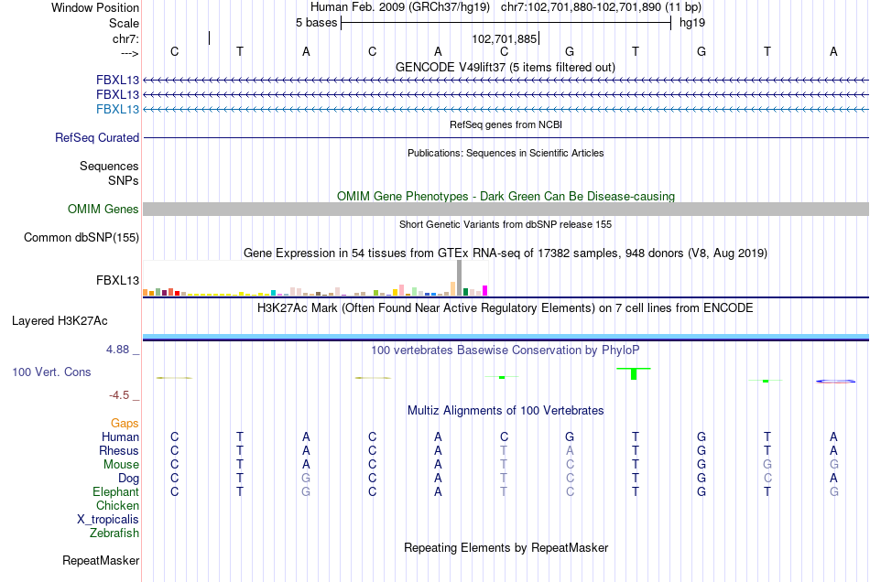Click the red and blue PhyloP bar
This screenshot has width=870, height=582.
point(835,382)
